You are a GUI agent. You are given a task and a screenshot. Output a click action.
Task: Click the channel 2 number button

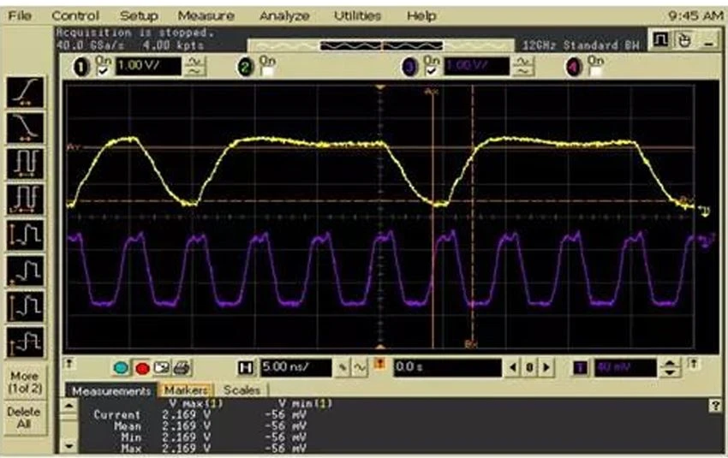(x=245, y=68)
